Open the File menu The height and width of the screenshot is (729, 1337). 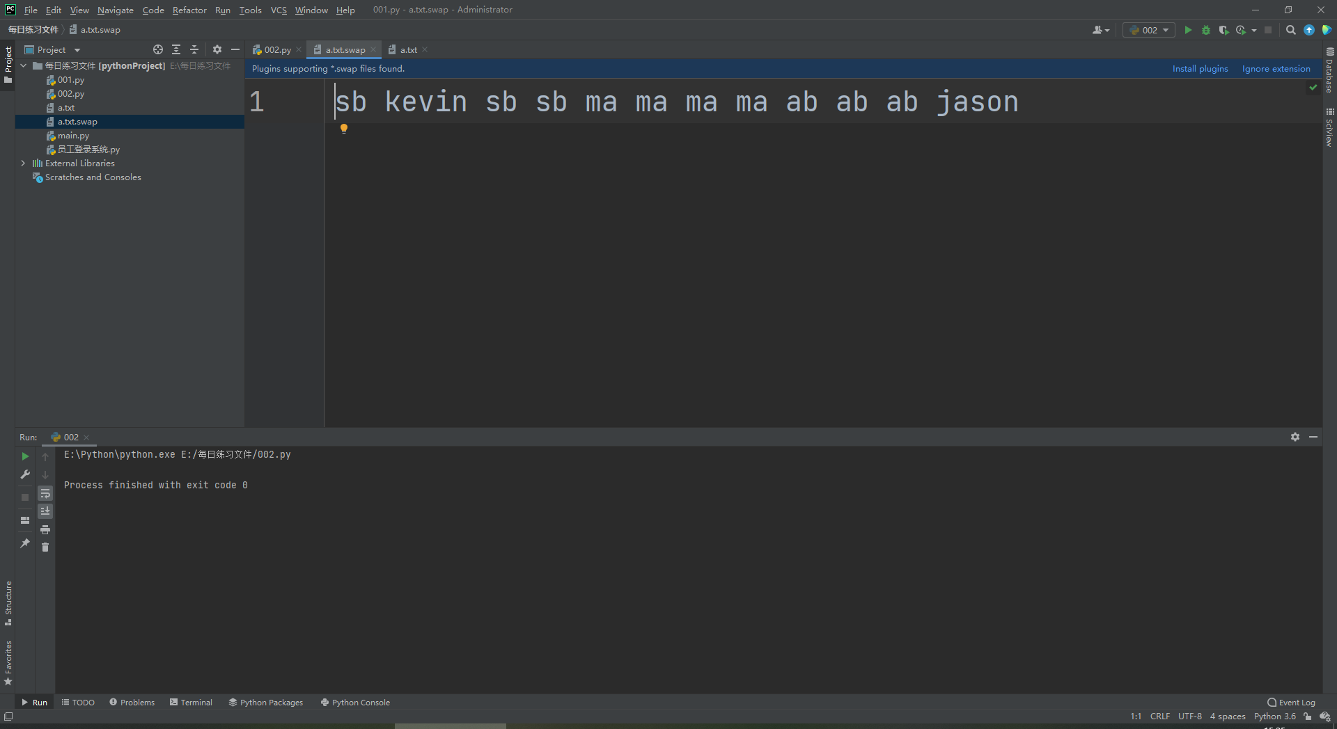[31, 10]
